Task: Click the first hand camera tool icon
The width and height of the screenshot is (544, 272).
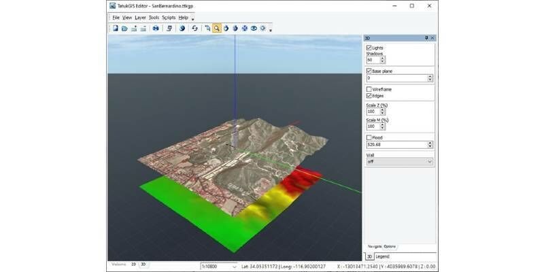Action: (226, 29)
